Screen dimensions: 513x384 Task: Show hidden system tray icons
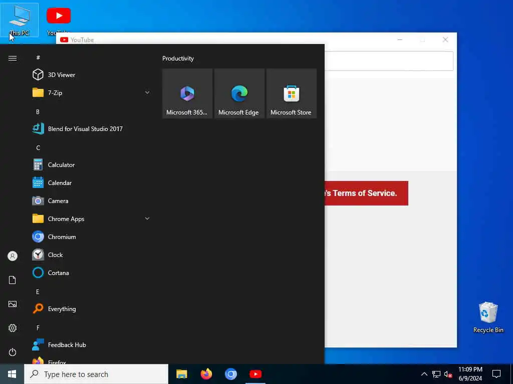tap(424, 374)
